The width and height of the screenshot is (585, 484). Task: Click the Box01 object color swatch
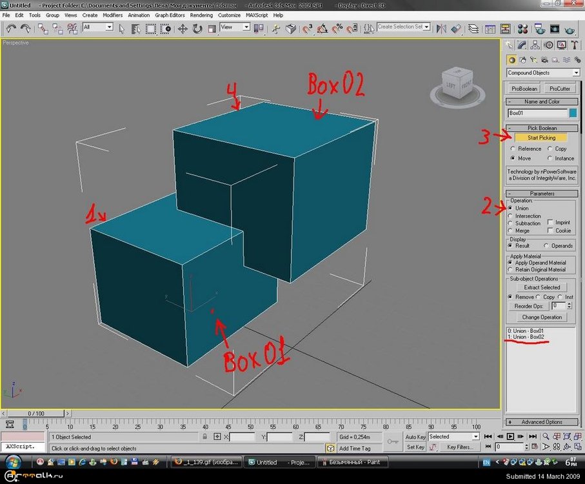[x=572, y=113]
